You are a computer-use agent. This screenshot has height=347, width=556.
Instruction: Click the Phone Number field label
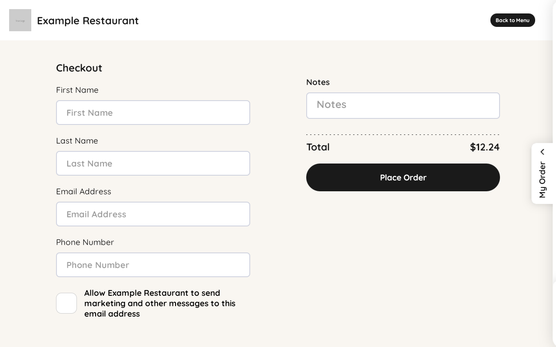click(85, 242)
